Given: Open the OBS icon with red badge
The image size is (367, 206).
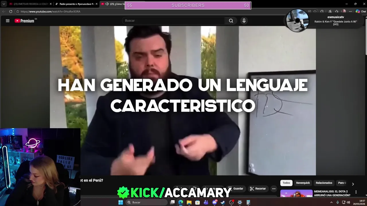Looking at the screenshot, I should tap(231, 202).
